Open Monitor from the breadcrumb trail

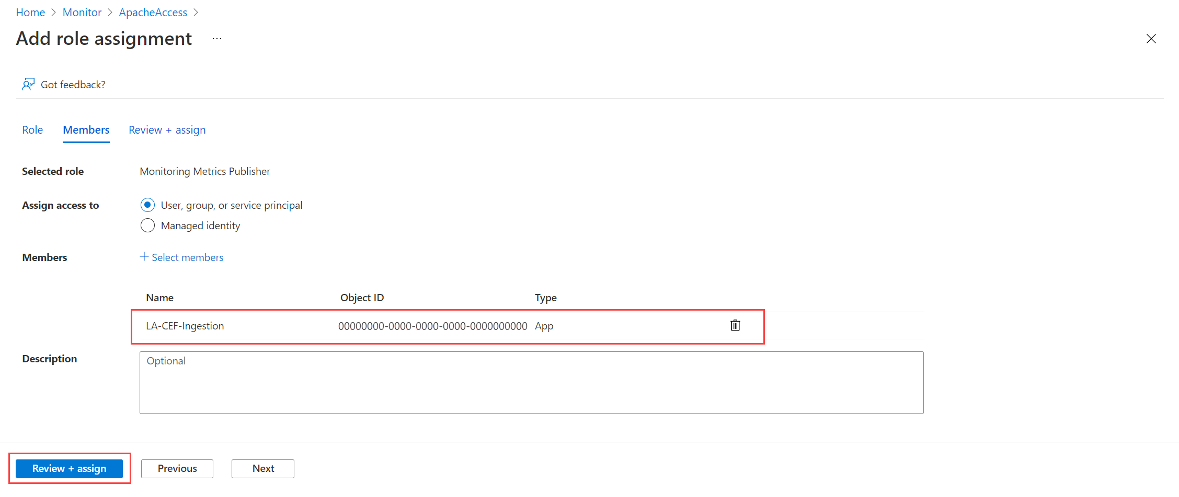pyautogui.click(x=82, y=12)
